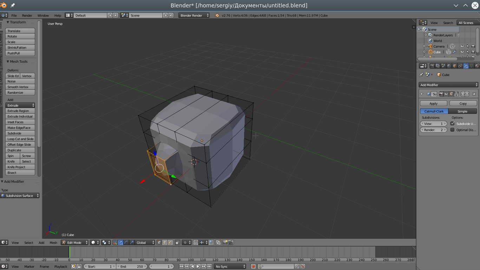The height and width of the screenshot is (270, 480).
Task: Open the Render menu in top bar
Action: click(x=27, y=15)
